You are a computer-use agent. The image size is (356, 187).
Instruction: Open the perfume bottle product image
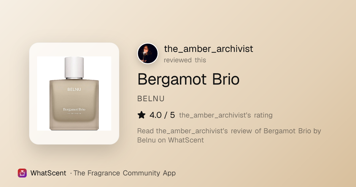[74, 93]
